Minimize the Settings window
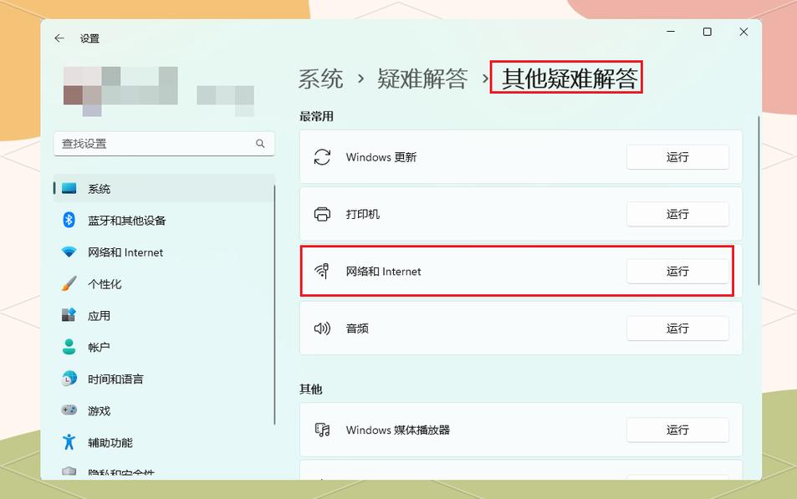797x499 pixels. tap(671, 32)
